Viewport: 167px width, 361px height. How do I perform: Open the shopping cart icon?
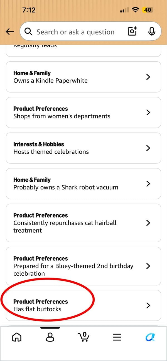[83, 337]
